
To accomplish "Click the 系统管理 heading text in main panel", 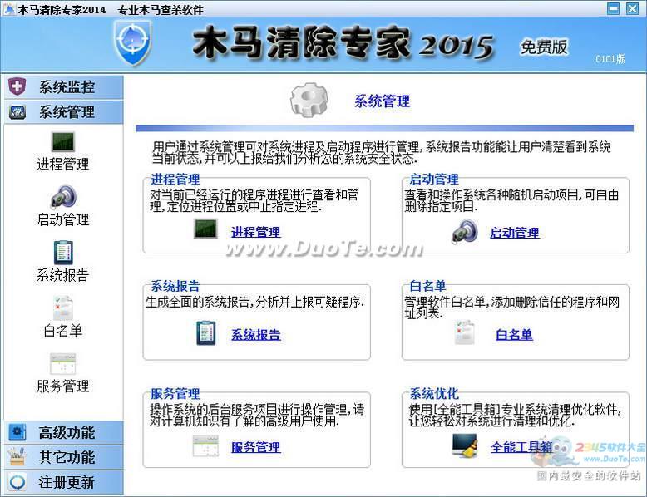I will coord(382,101).
